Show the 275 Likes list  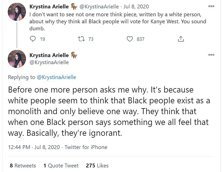[x=97, y=166]
